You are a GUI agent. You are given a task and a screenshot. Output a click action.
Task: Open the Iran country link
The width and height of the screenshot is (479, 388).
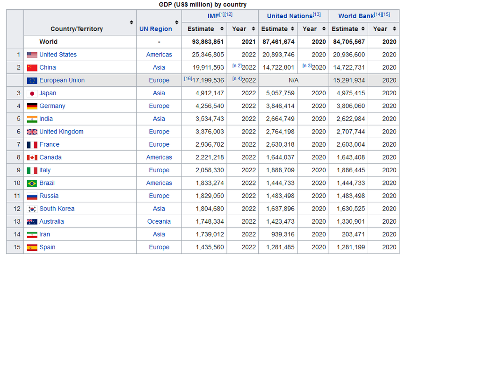(44, 234)
